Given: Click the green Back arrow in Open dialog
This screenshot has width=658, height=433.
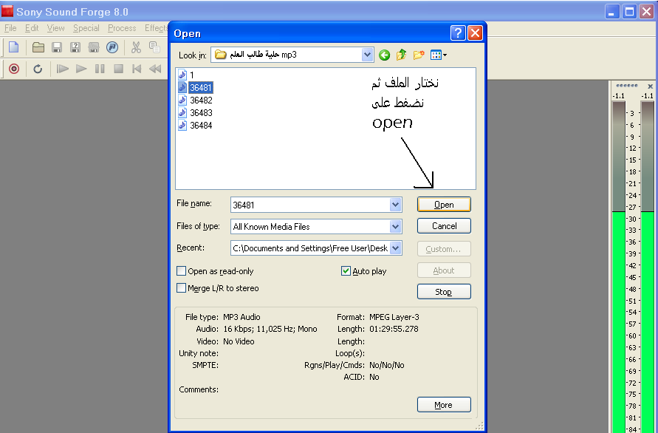Looking at the screenshot, I should [x=384, y=55].
